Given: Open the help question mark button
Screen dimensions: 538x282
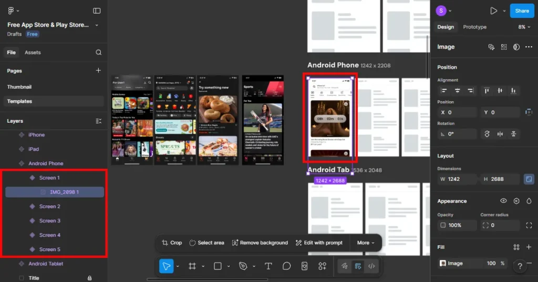Looking at the screenshot, I should [x=520, y=266].
